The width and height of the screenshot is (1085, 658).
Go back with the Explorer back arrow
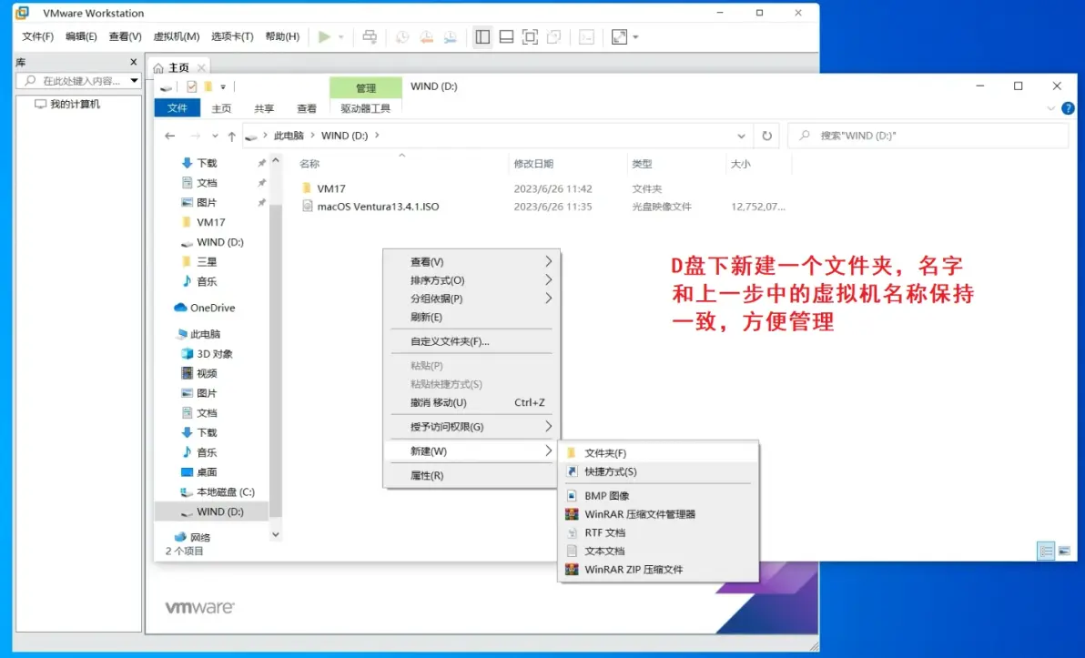pos(170,136)
